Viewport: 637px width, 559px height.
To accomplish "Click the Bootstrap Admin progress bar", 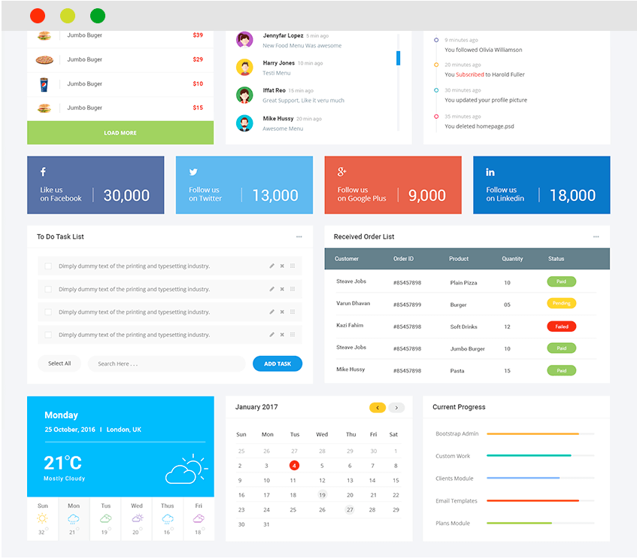I will point(540,434).
